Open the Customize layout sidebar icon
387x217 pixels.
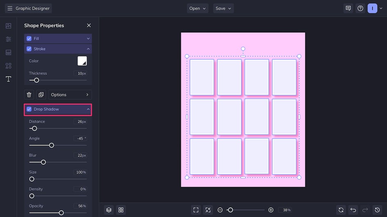tap(8, 52)
